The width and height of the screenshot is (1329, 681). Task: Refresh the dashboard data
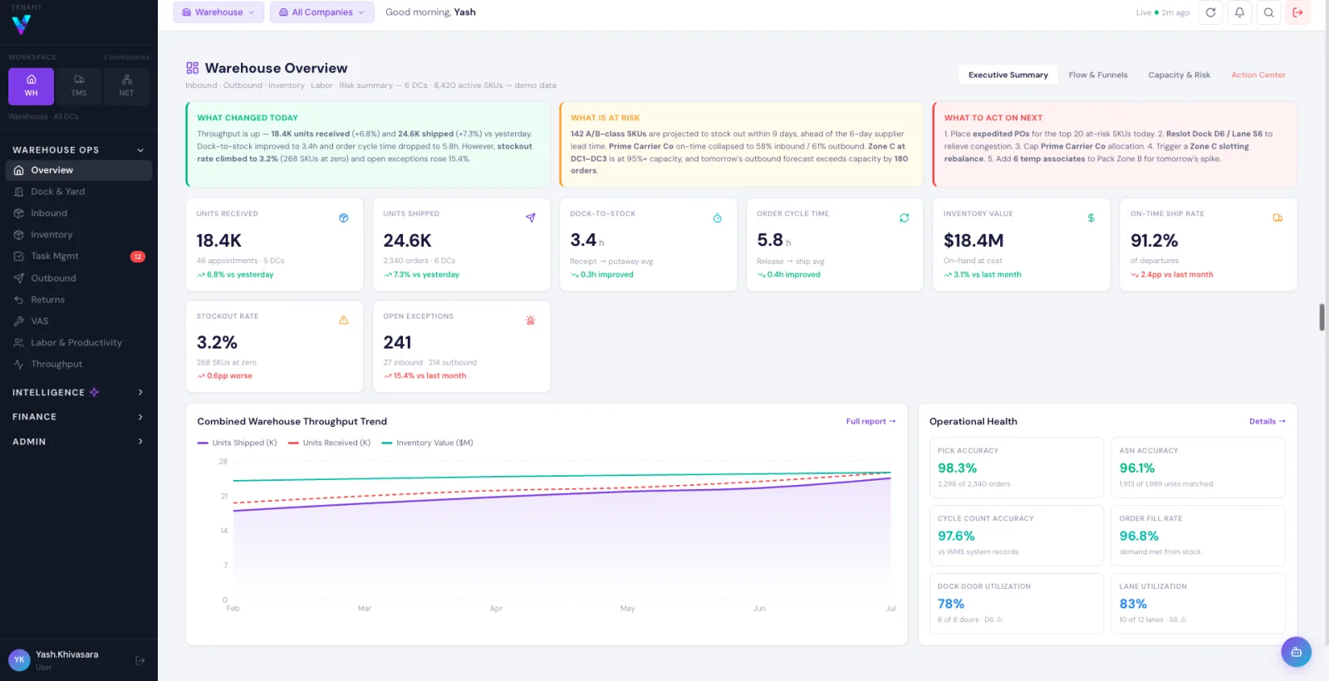pos(1210,12)
